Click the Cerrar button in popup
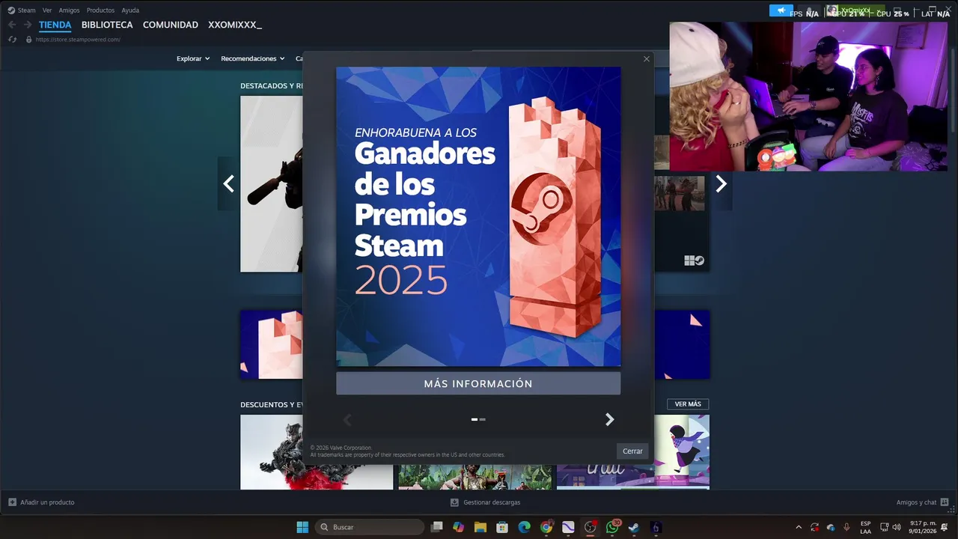This screenshot has width=958, height=539. pos(632,451)
